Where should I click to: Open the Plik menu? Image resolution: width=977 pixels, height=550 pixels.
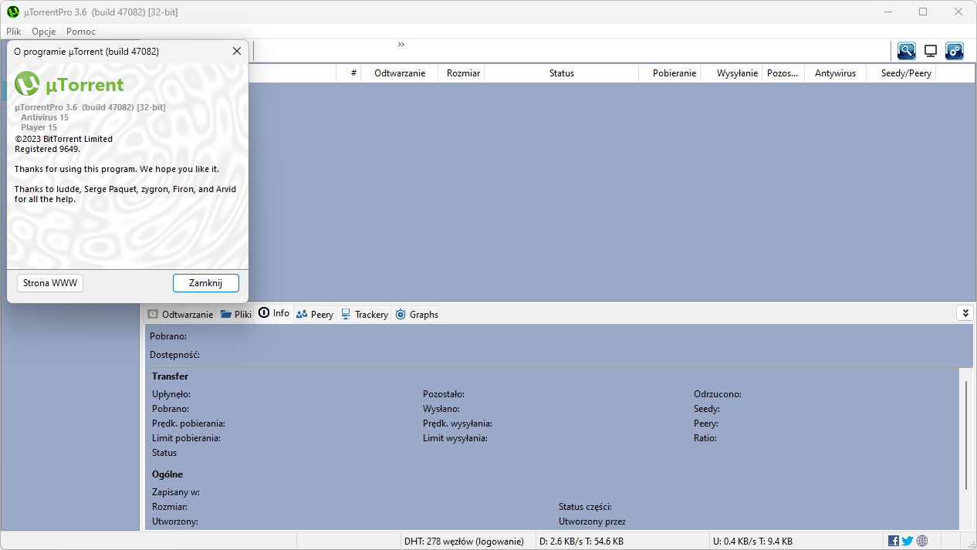point(14,32)
